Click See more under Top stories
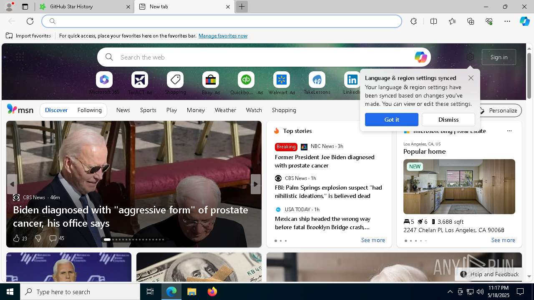The image size is (534, 300). pos(373,240)
